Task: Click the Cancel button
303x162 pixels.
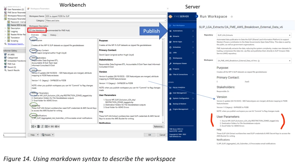Action: click(x=162, y=135)
